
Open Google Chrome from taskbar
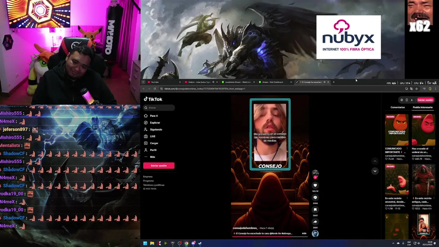tap(186, 244)
